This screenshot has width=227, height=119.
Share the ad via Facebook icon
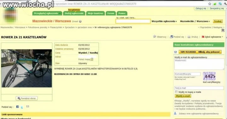click(x=18, y=107)
